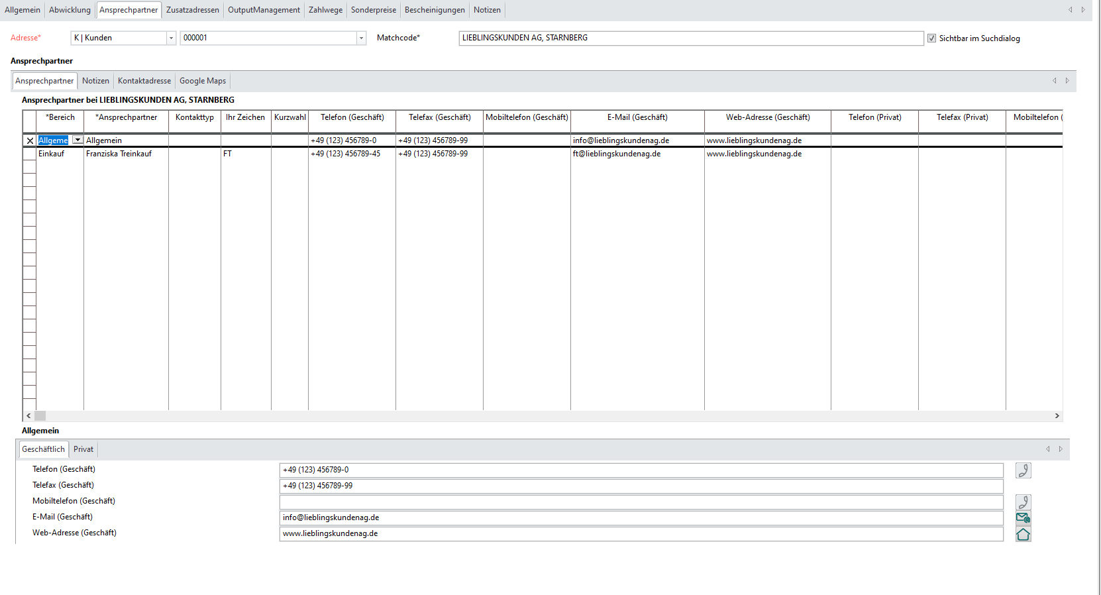Image resolution: width=1101 pixels, height=595 pixels.
Task: Switch to the Zahlwege tab
Action: [325, 10]
